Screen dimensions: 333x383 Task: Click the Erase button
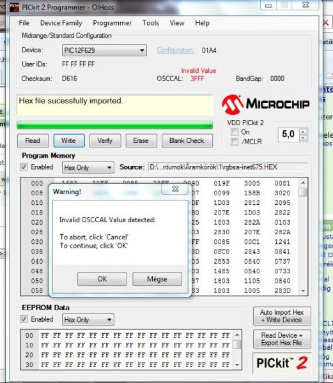click(x=141, y=140)
